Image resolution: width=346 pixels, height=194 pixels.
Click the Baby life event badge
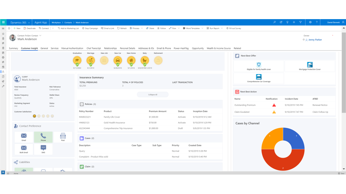point(145,61)
